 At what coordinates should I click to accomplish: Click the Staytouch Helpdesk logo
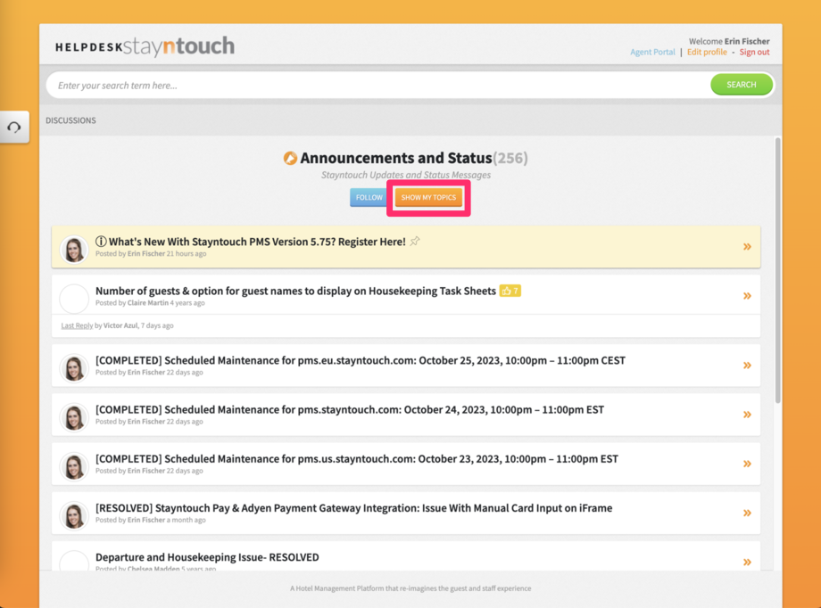tap(145, 46)
